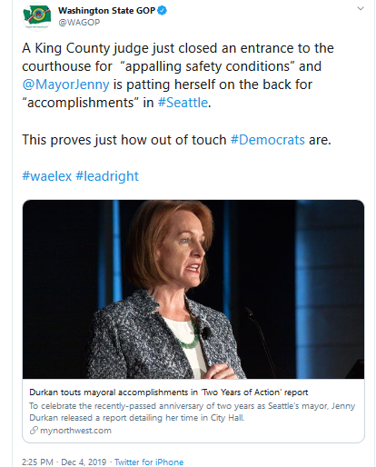Image resolution: width=376 pixels, height=467 pixels.
Task: Open the mynorthwest.com source link
Action: coord(75,431)
